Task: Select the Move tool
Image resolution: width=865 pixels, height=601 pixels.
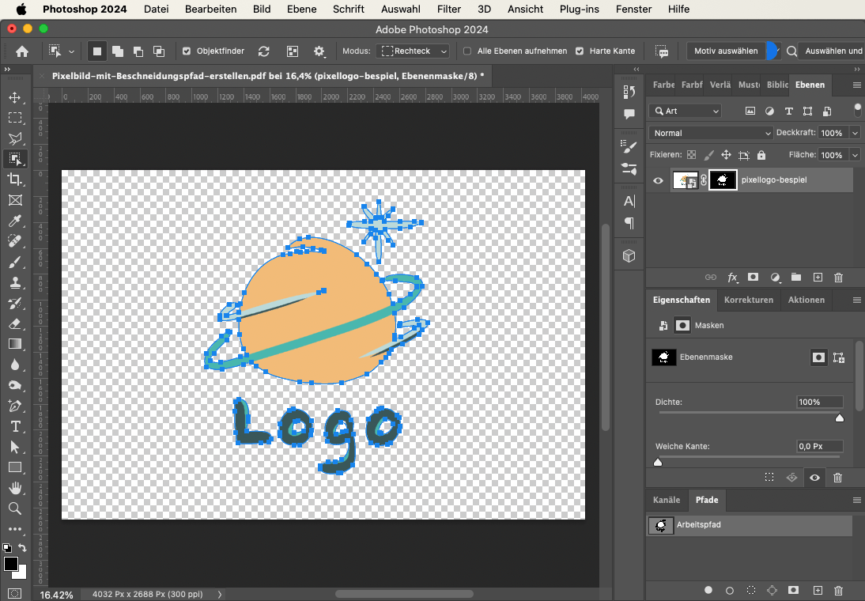Action: coord(14,98)
